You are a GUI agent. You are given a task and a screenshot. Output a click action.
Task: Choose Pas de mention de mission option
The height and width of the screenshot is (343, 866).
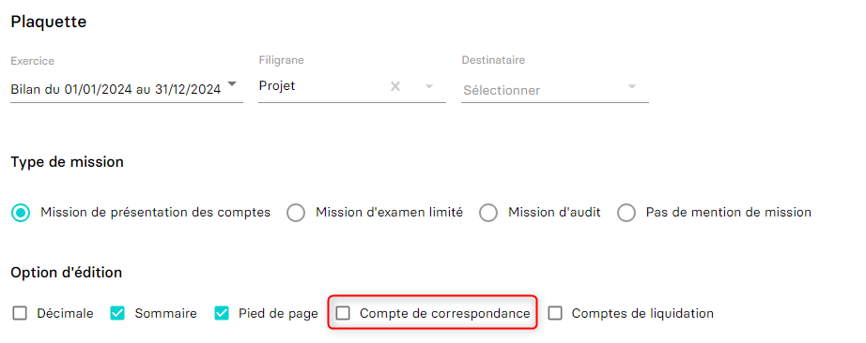pos(626,213)
